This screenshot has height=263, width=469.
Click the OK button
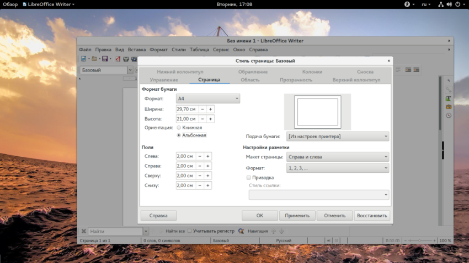[259, 216]
